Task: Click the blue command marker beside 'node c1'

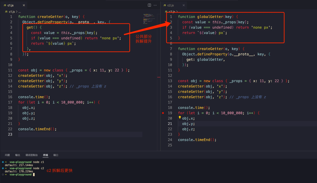Action: [x=3, y=162]
